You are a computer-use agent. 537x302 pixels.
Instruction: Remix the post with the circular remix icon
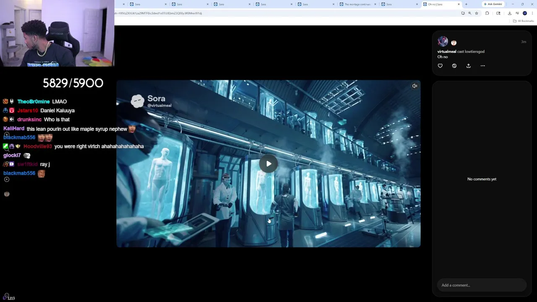pyautogui.click(x=454, y=66)
